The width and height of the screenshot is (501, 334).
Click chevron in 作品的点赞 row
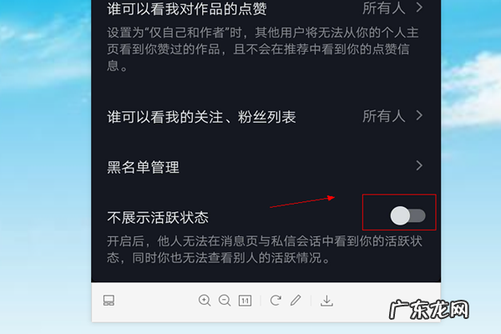[419, 8]
